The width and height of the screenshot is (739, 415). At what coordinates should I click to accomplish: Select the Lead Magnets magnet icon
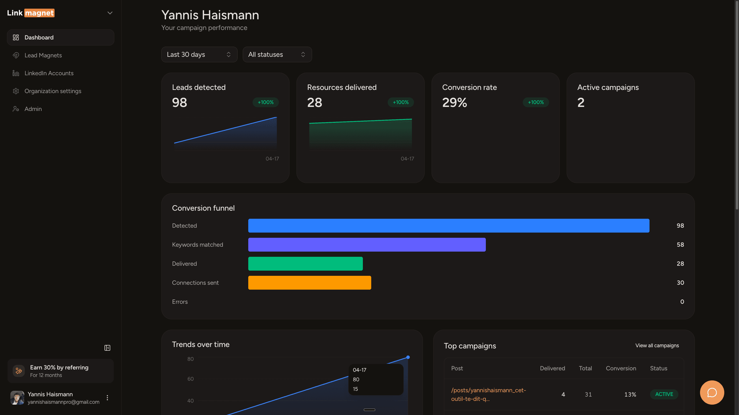pyautogui.click(x=16, y=55)
